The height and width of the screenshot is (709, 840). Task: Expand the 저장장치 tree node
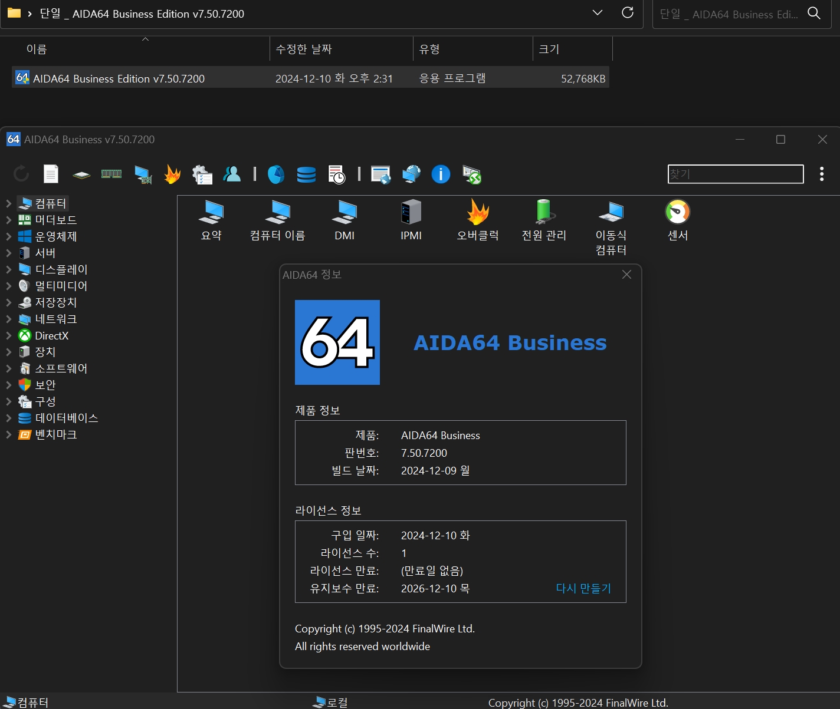pyautogui.click(x=8, y=302)
